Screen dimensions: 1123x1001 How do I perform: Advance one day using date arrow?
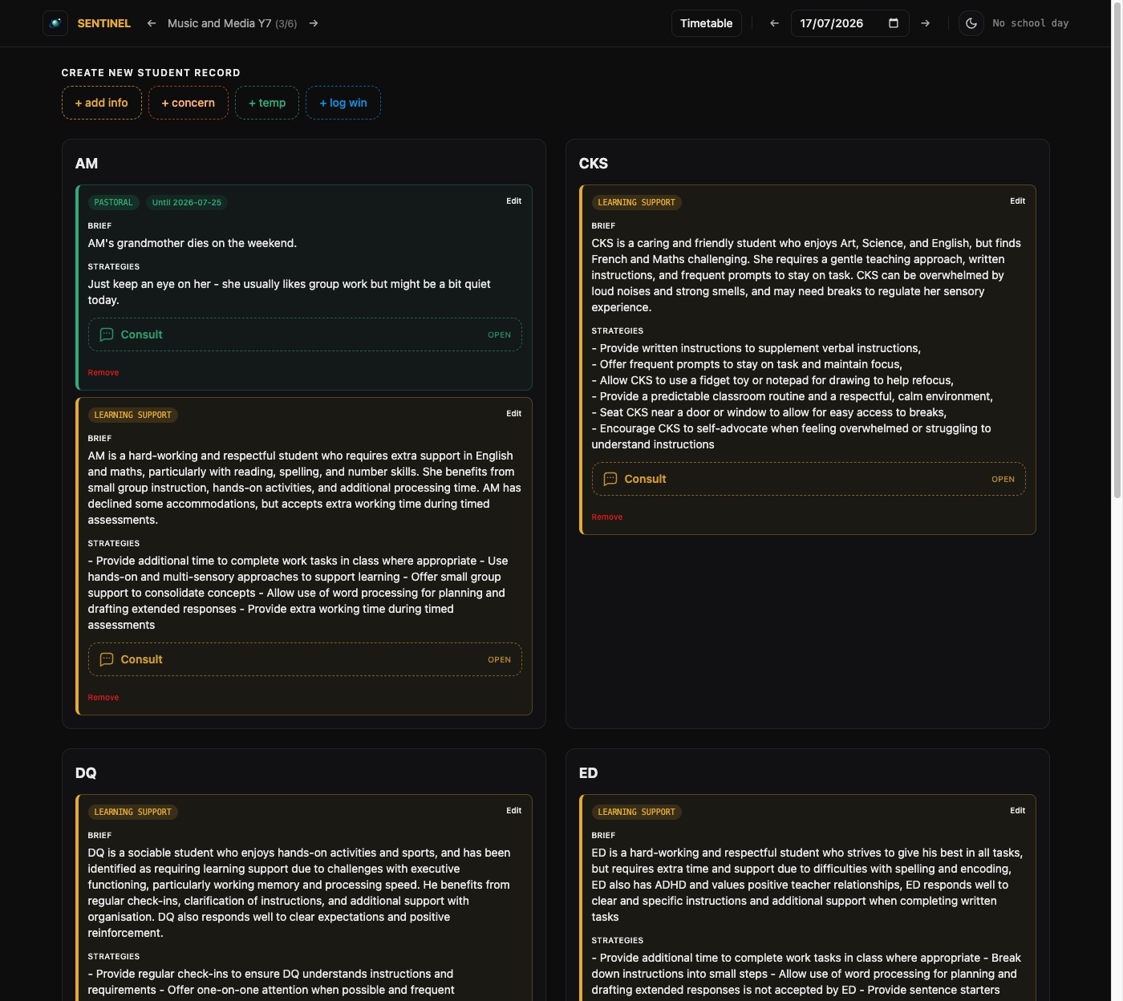[x=926, y=23]
